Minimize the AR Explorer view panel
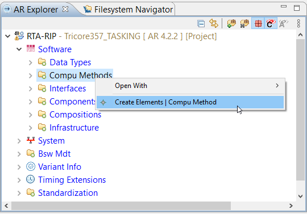 284,6
